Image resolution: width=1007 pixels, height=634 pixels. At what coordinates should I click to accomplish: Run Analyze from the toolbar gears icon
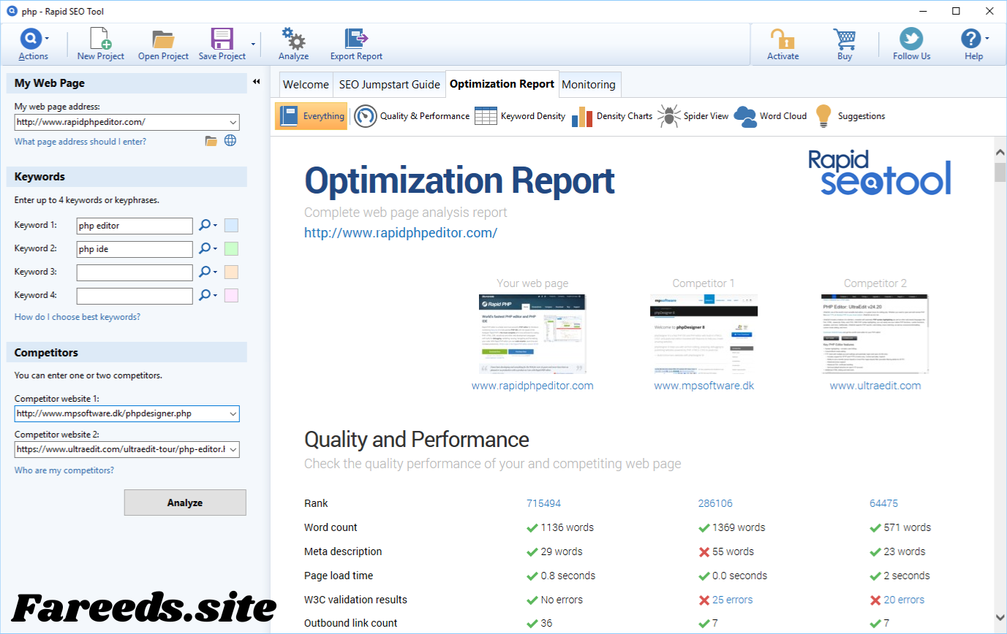[x=293, y=39]
